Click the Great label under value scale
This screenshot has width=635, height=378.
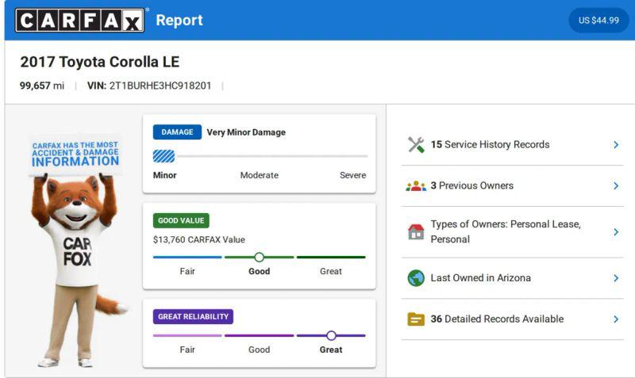click(331, 271)
